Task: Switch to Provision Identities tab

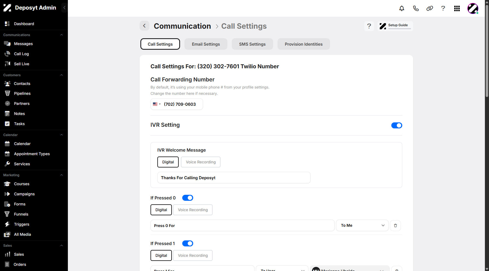Action: [304, 44]
